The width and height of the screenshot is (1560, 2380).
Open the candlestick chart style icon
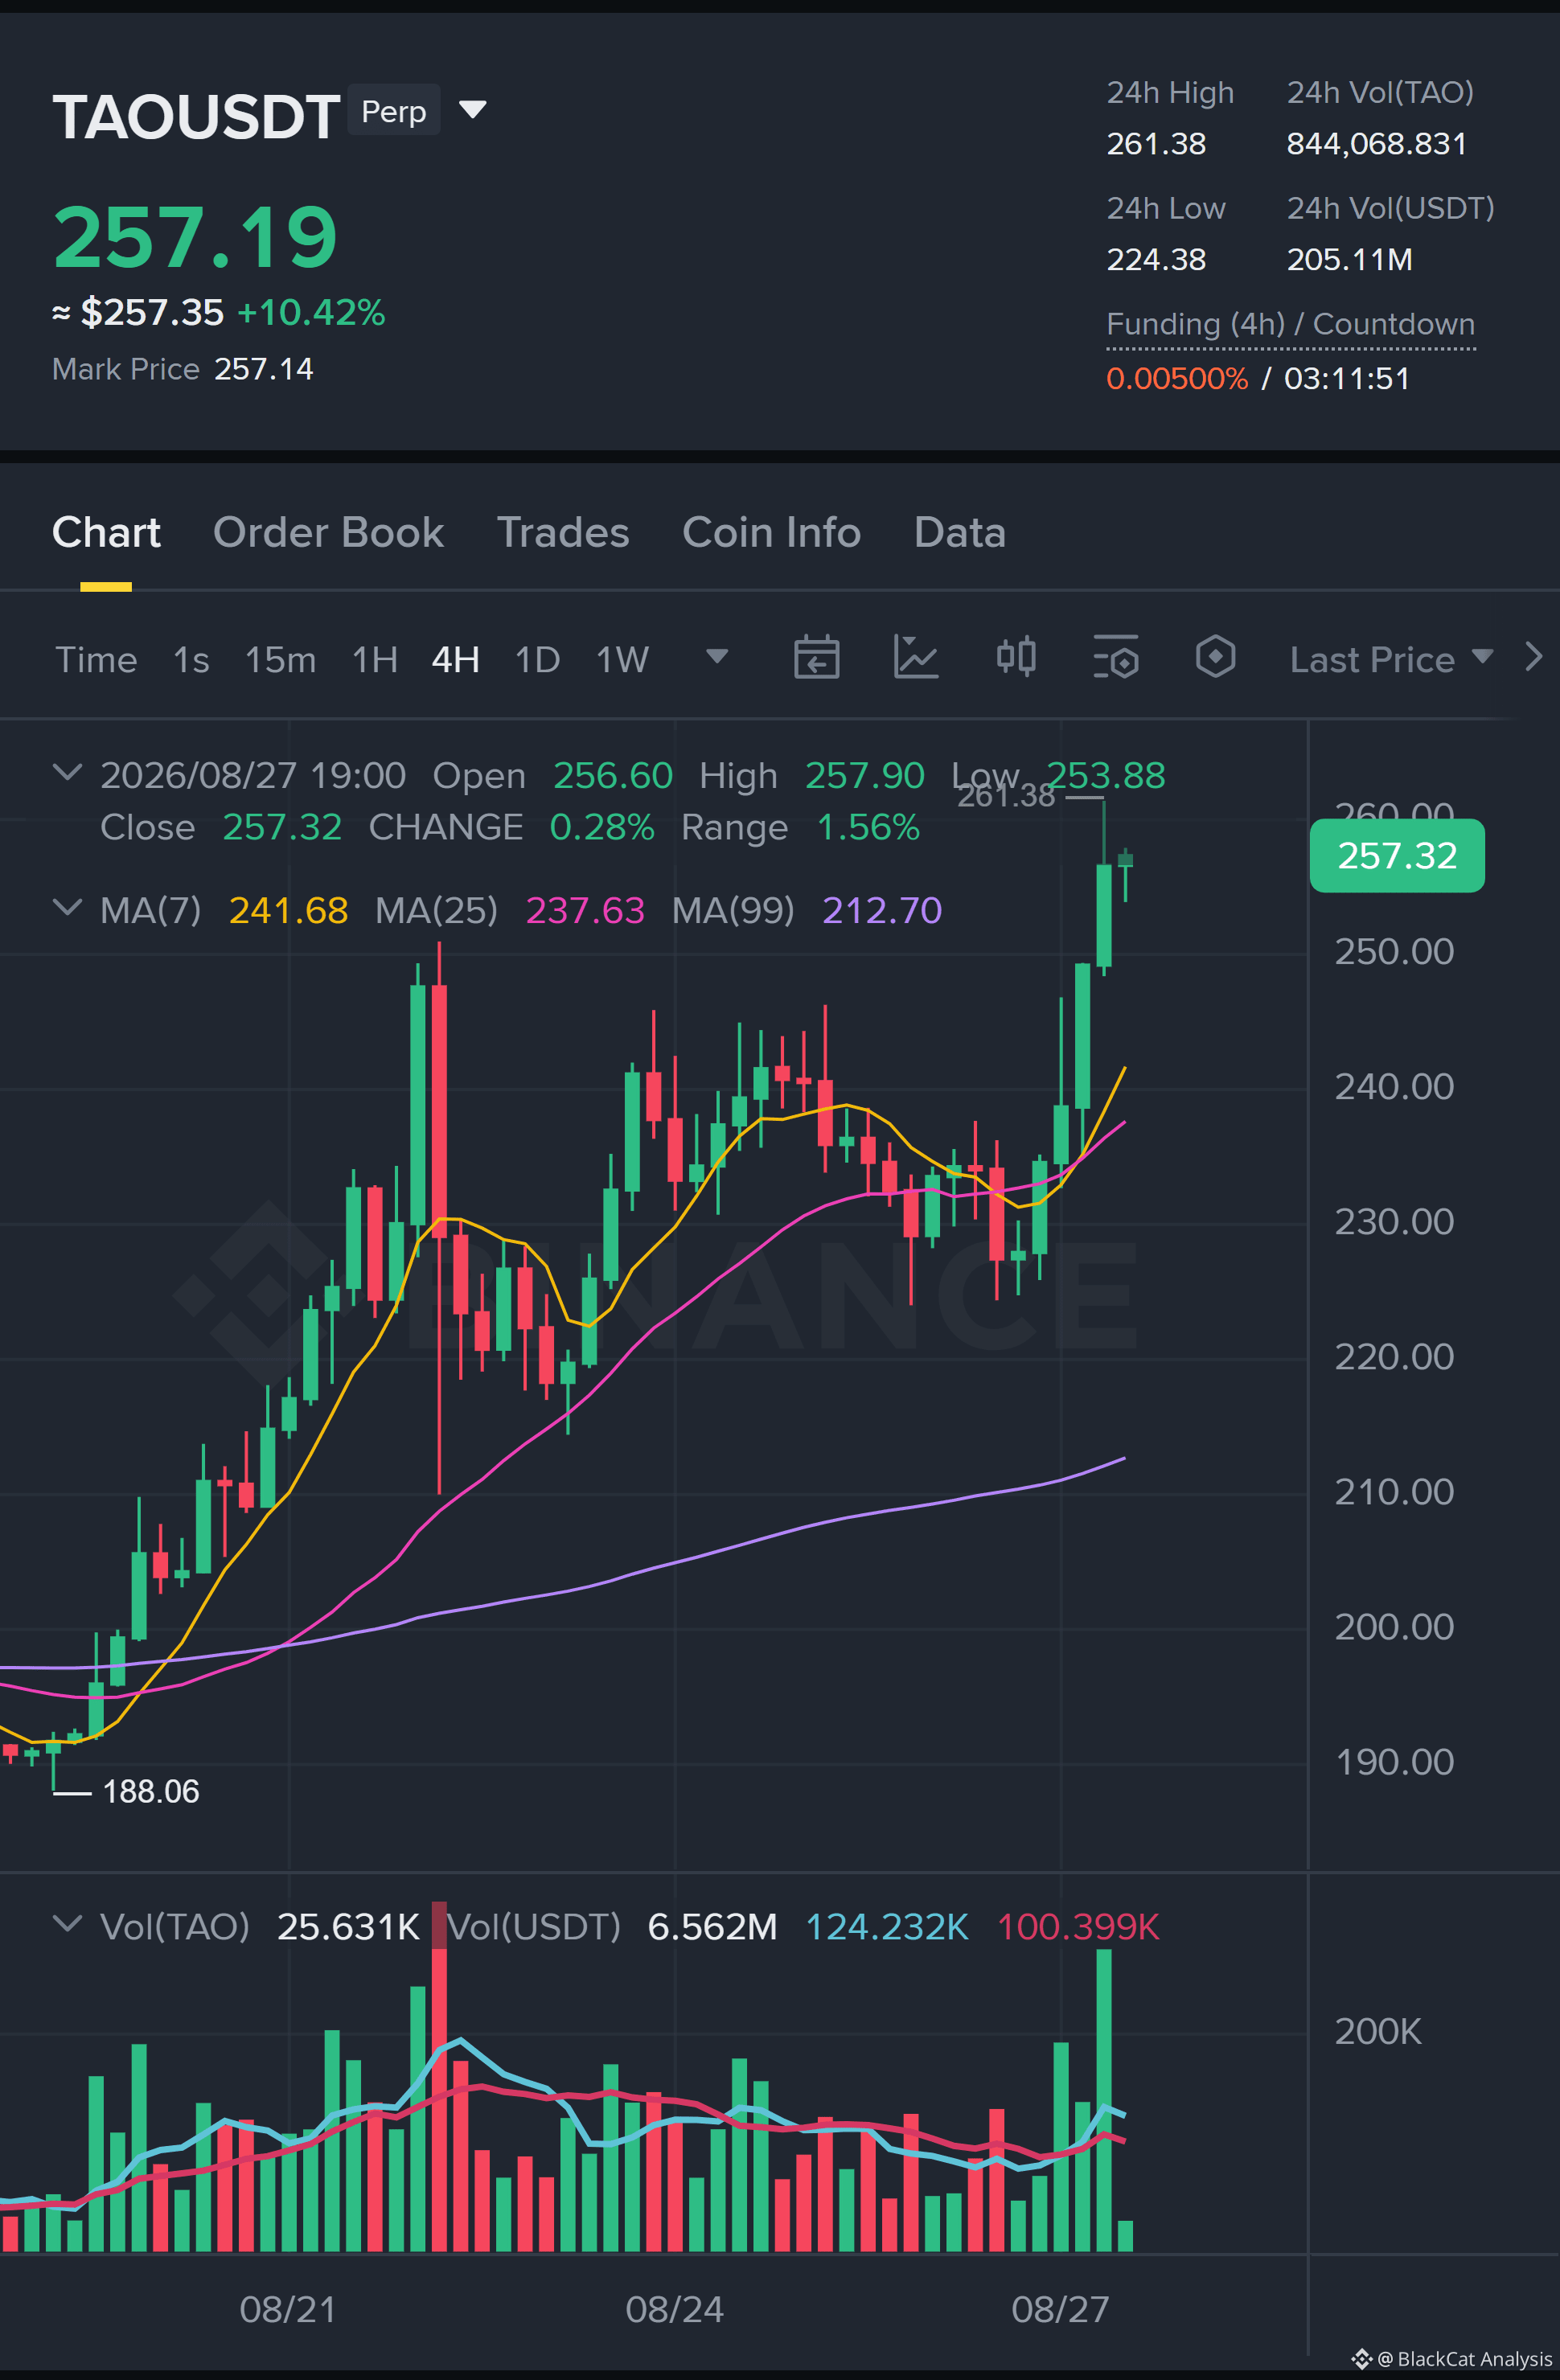coord(1016,657)
